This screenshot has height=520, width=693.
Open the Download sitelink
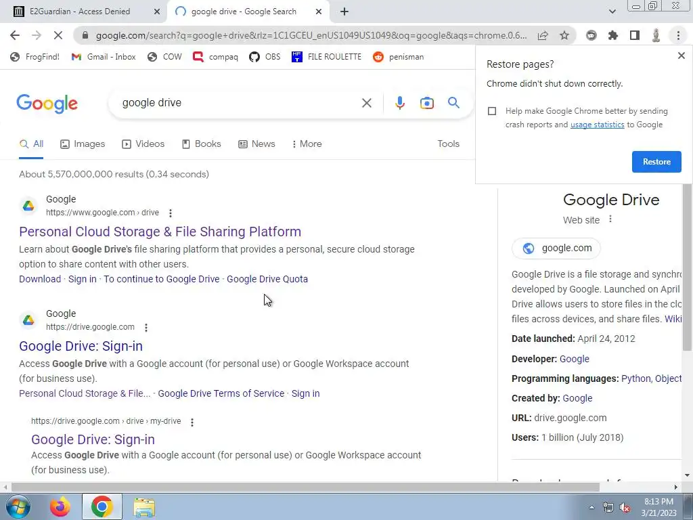click(40, 279)
